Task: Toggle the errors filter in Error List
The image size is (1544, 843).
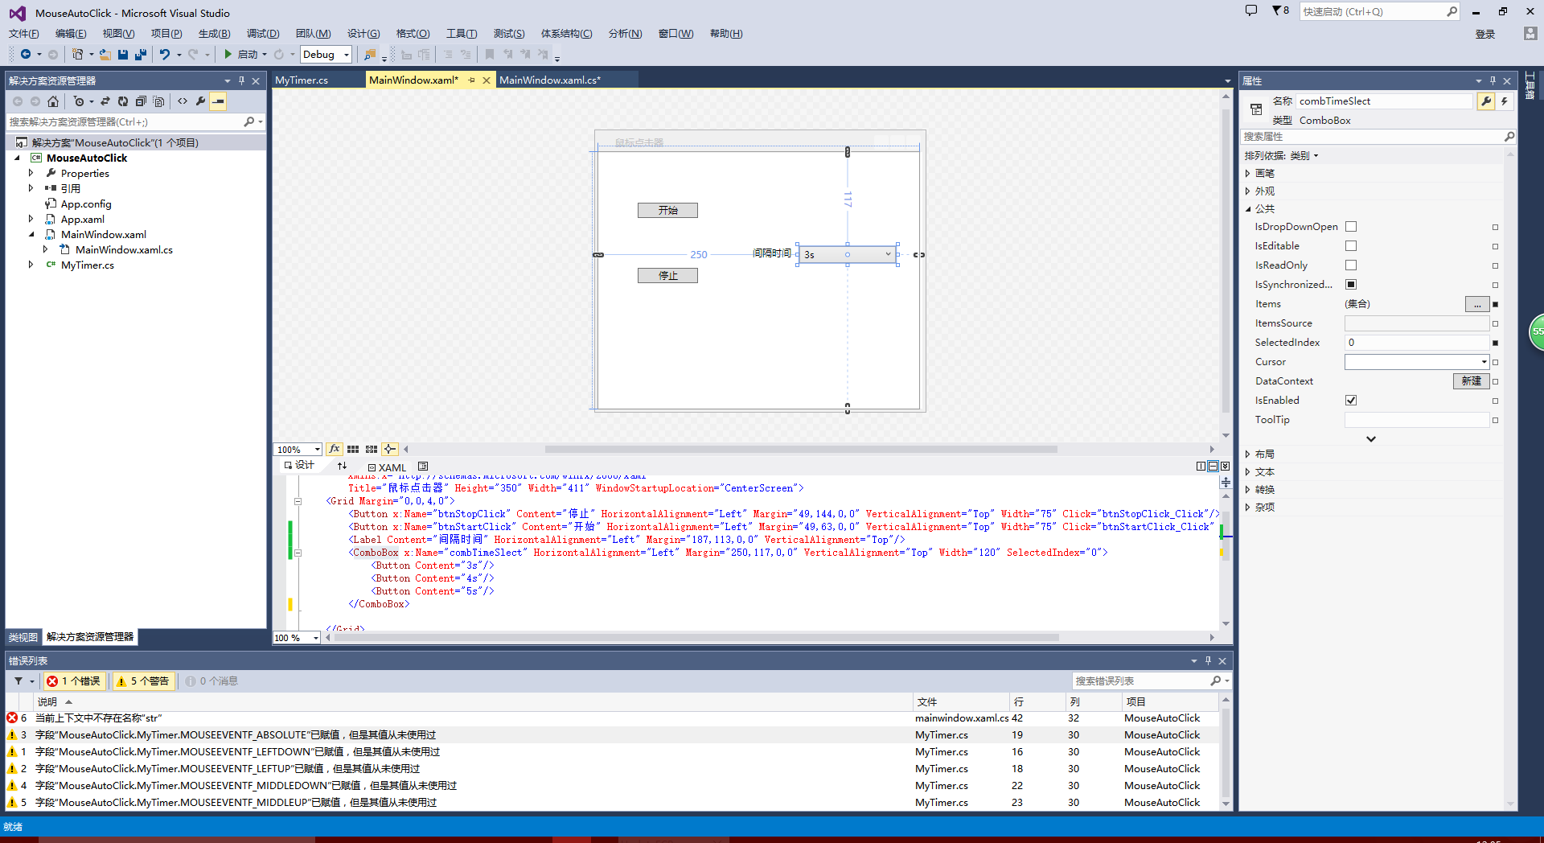Action: point(74,681)
